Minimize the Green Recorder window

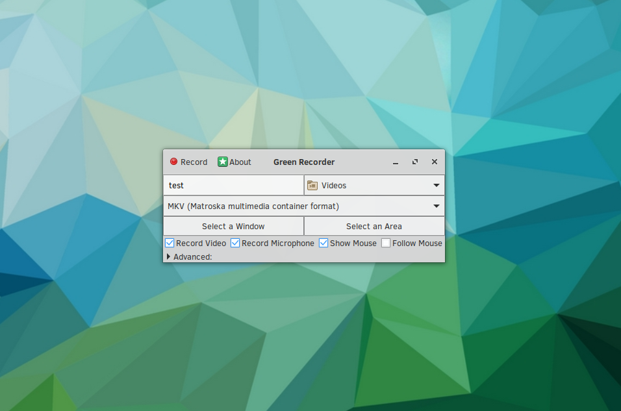tap(395, 162)
